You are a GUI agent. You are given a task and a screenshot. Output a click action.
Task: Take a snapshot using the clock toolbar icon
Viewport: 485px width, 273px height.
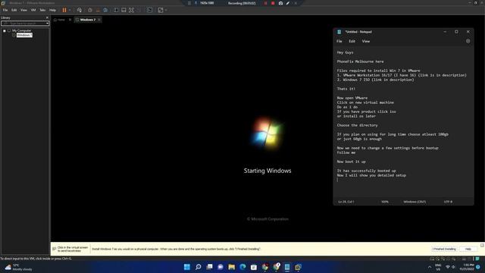90,10
